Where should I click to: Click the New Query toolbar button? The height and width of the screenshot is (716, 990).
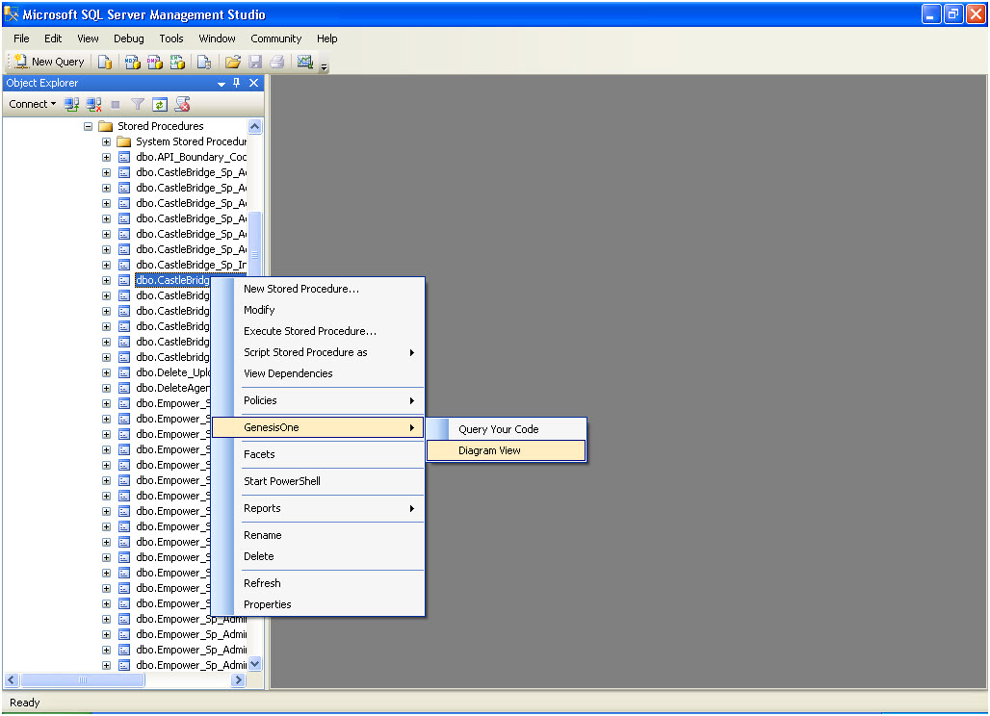[x=48, y=62]
